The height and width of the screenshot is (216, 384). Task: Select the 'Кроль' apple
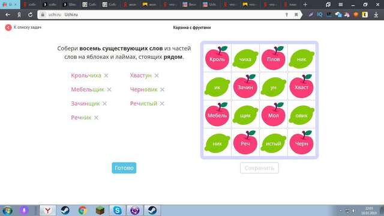[217, 58]
